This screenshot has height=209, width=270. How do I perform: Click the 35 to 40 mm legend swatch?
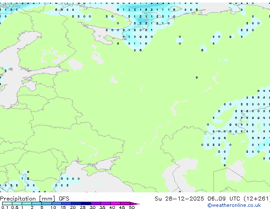pos(106,203)
